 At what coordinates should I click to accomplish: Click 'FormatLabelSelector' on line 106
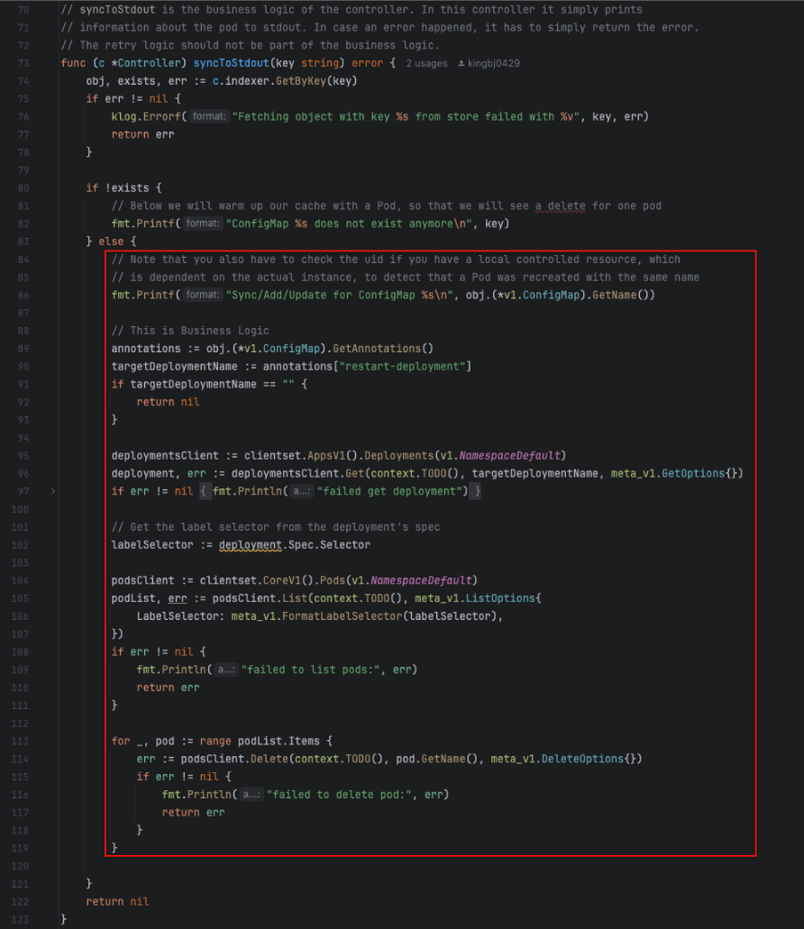coord(342,616)
